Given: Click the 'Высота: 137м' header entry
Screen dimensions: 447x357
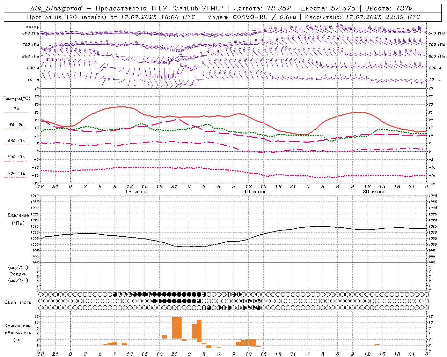Looking at the screenshot, I should click(x=389, y=8).
